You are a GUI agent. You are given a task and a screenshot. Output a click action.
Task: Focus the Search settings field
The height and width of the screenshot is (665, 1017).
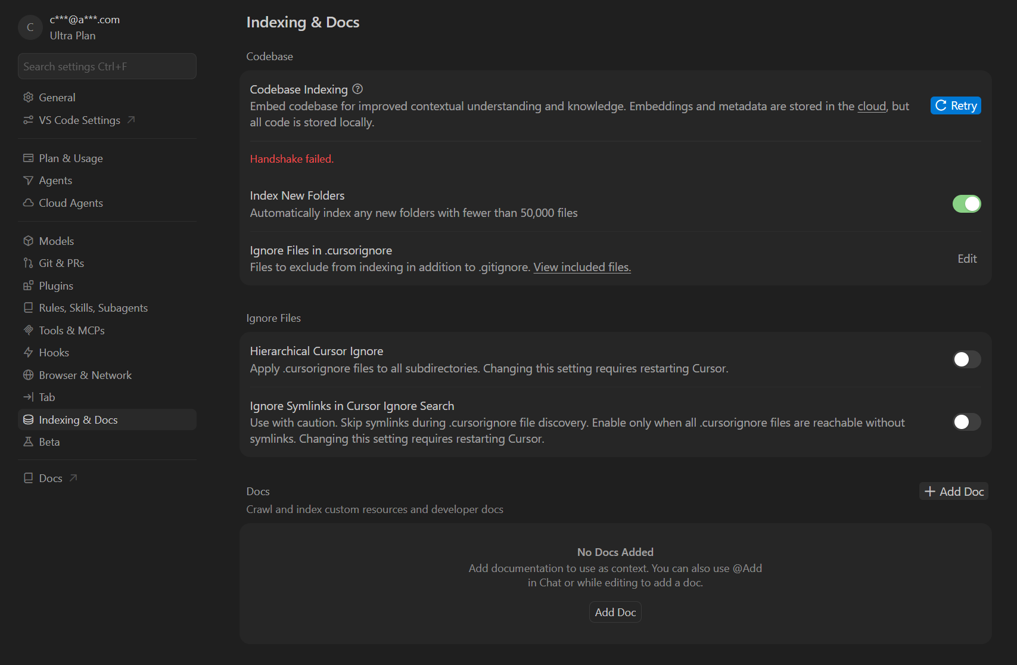coord(107,66)
